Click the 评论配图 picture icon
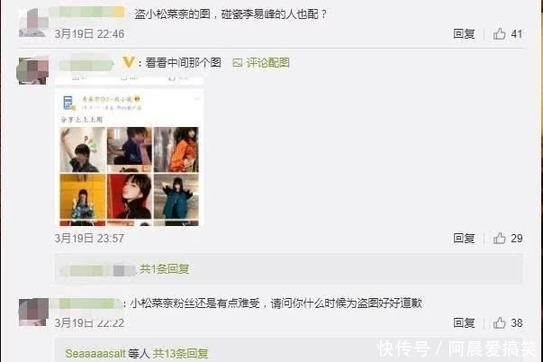The width and height of the screenshot is (543, 362). [x=237, y=63]
